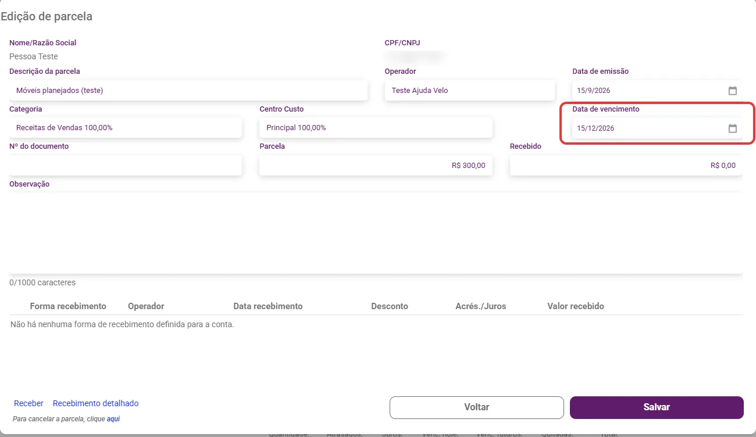Open the Receber link
The width and height of the screenshot is (756, 437).
(x=28, y=403)
